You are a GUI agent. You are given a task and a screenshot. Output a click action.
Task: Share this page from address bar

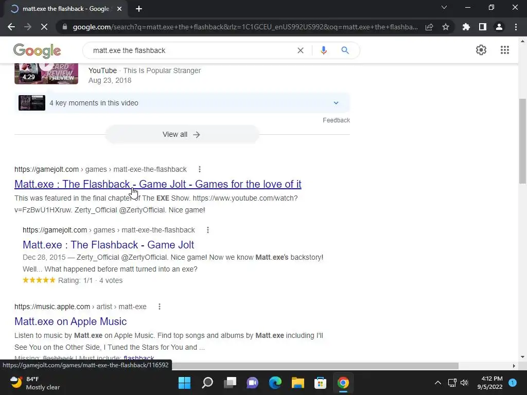429,27
